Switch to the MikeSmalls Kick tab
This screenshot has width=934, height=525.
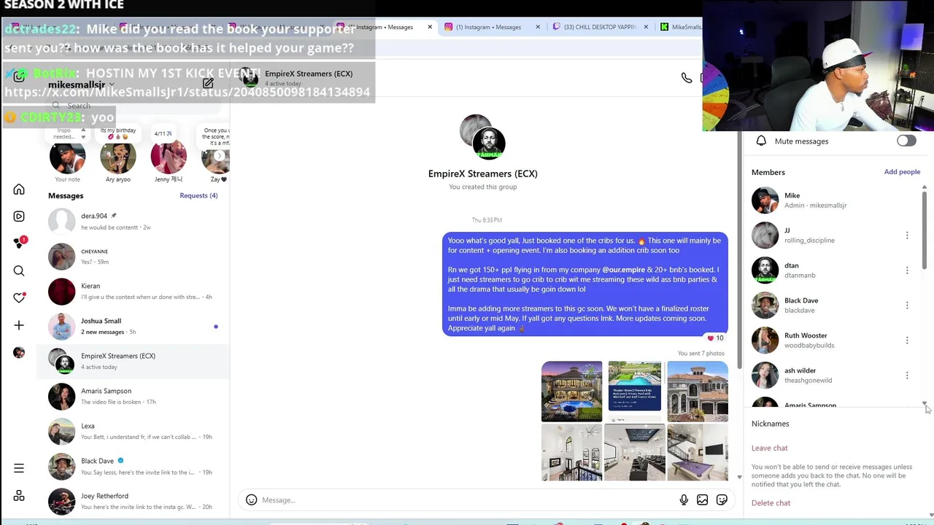[680, 27]
